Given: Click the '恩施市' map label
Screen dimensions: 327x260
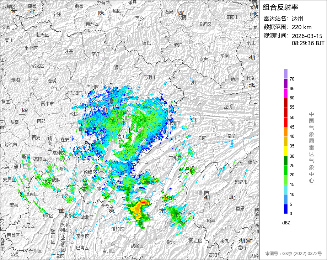Looking at the screenshot, I should pyautogui.click(x=241, y=182).
